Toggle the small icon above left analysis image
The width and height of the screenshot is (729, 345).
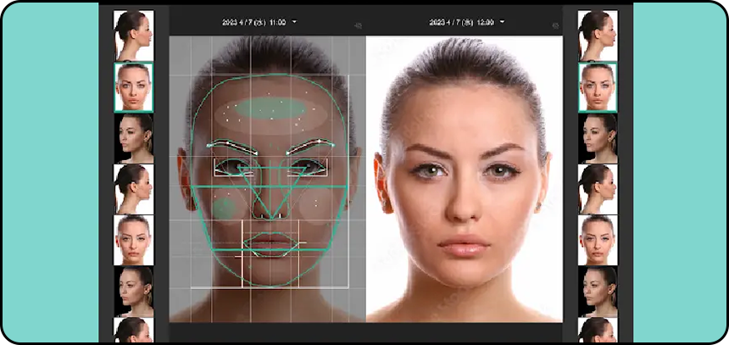click(x=358, y=26)
